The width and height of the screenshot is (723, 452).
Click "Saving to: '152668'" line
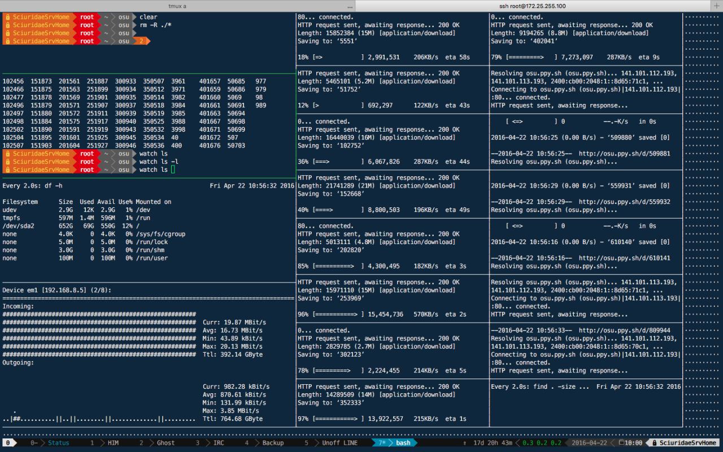333,194
